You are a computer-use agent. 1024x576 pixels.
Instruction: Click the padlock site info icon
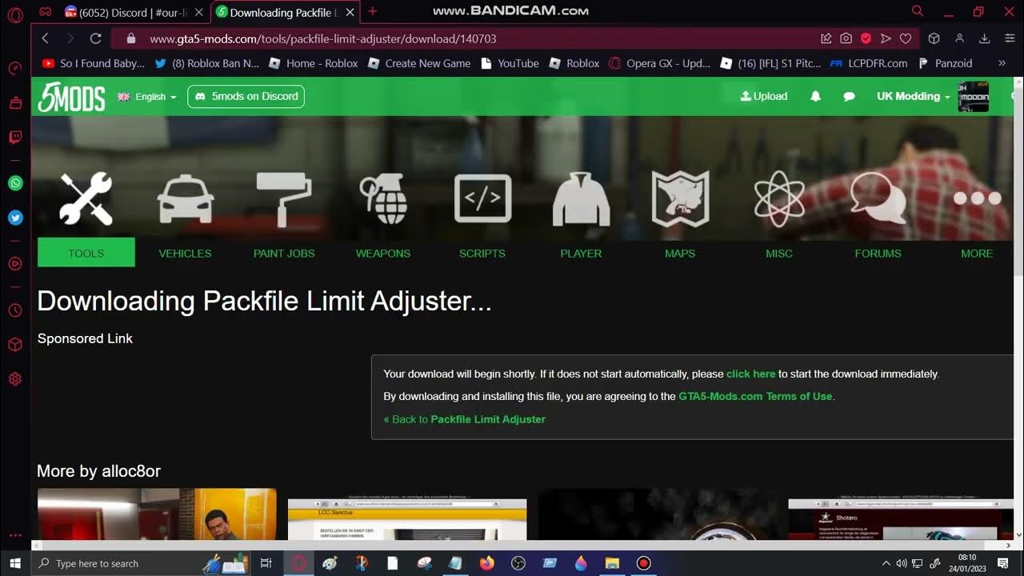pyautogui.click(x=131, y=38)
